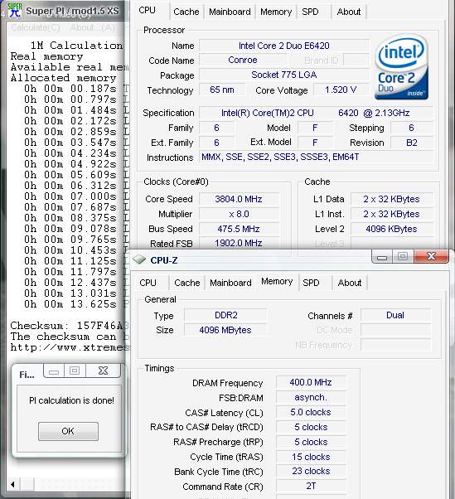Click the Specification field showing 6420 @ 2.13GHz

(316, 113)
